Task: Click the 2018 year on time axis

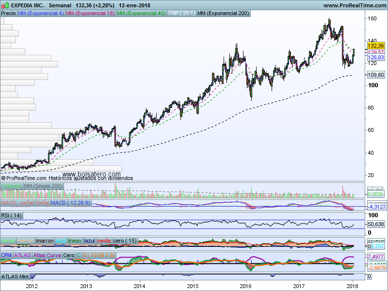Action: tap(353, 286)
